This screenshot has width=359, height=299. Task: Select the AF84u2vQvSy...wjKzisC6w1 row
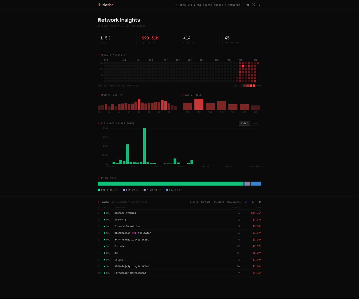(x=180, y=266)
